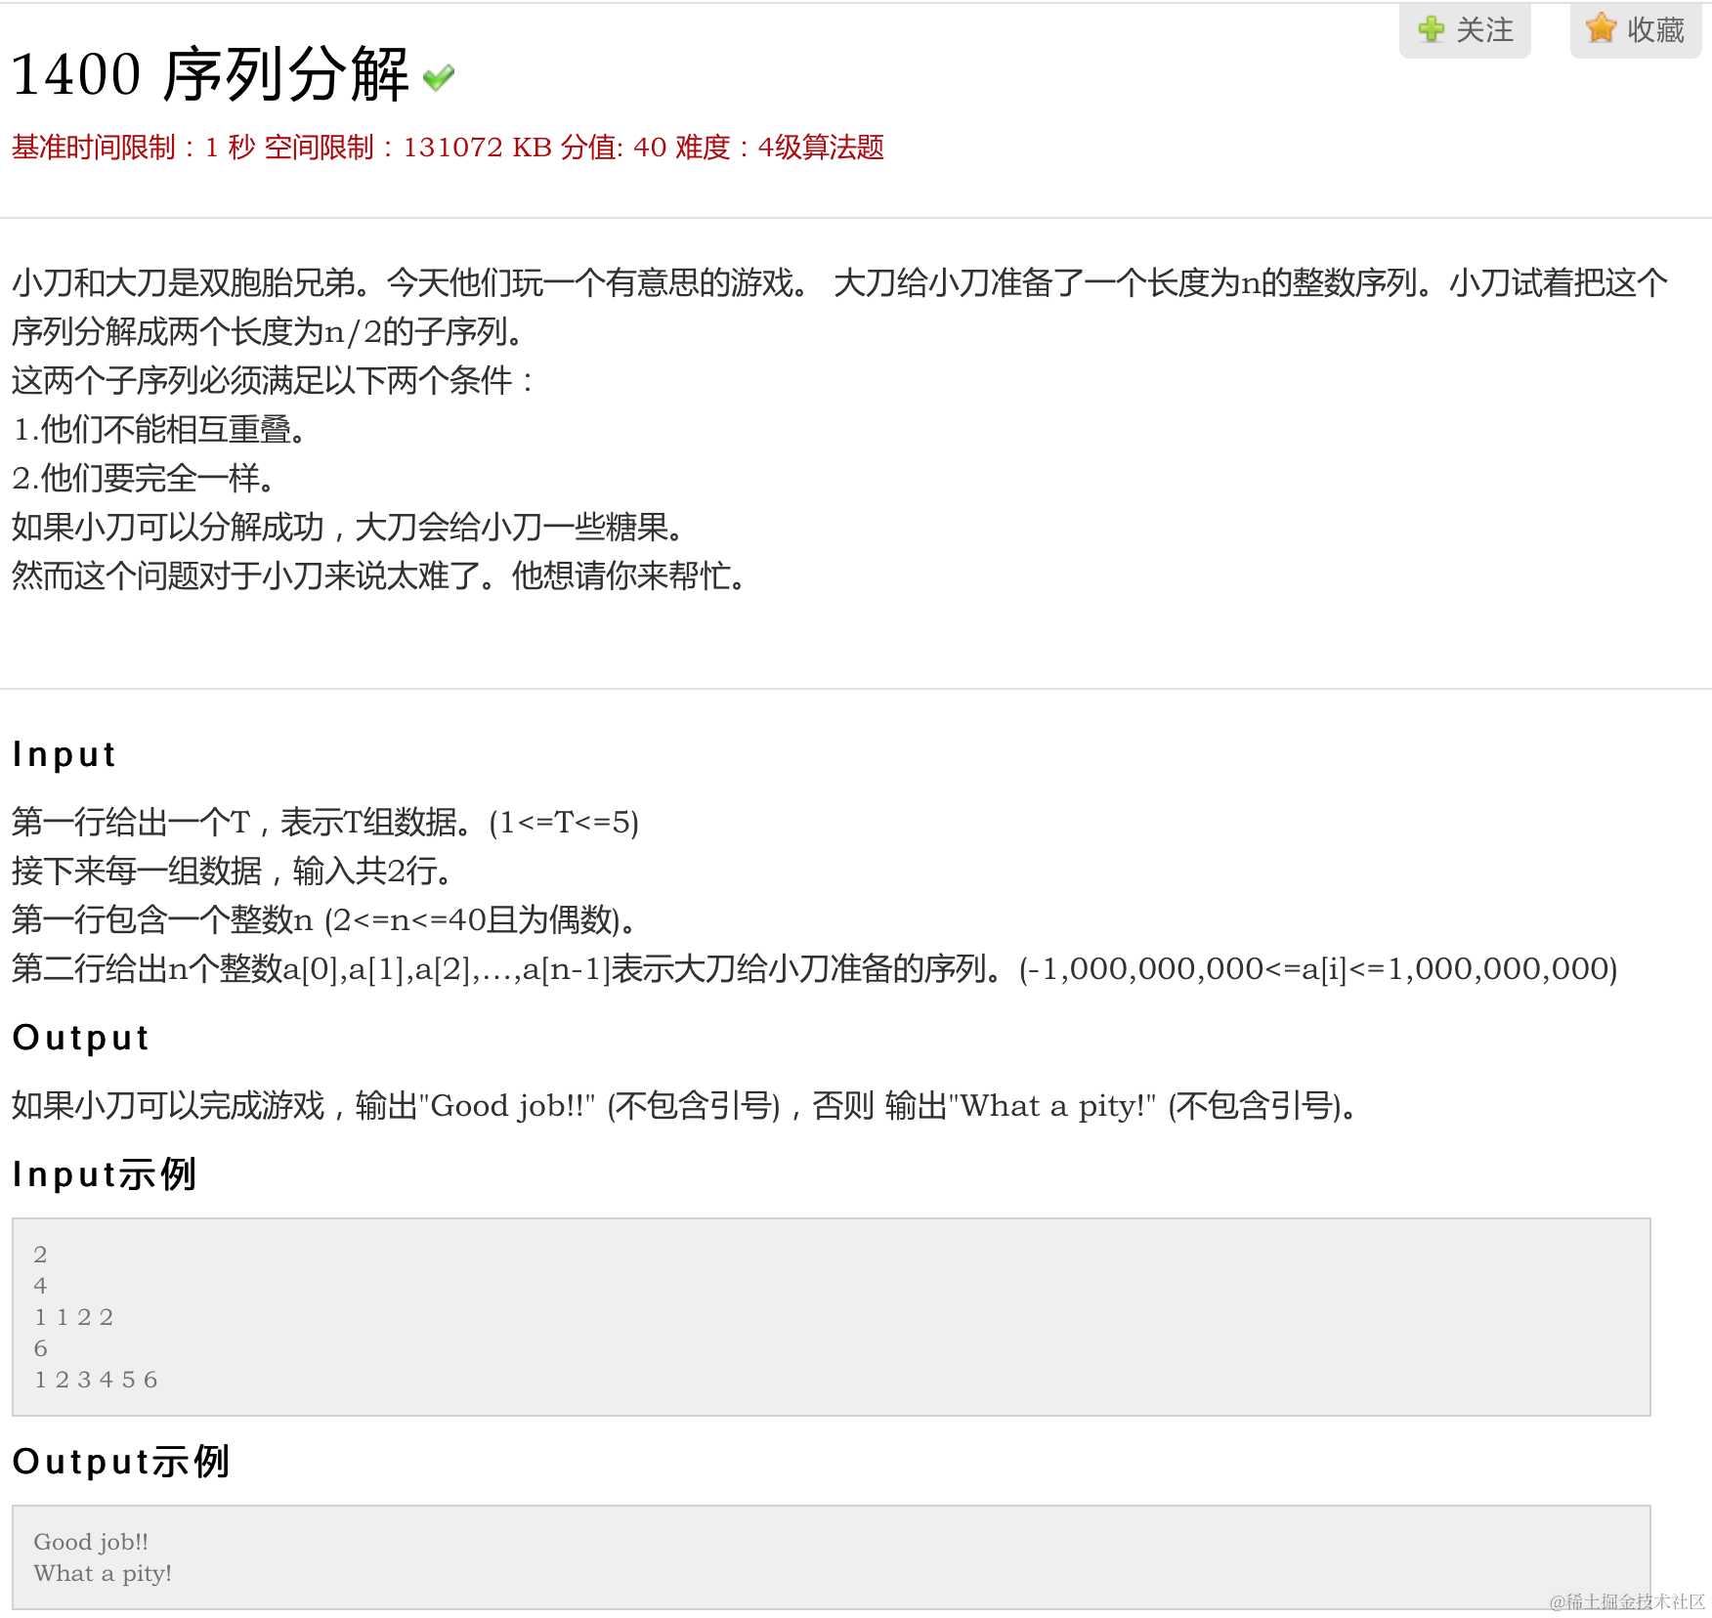Click the Output示例 heading

(121, 1462)
